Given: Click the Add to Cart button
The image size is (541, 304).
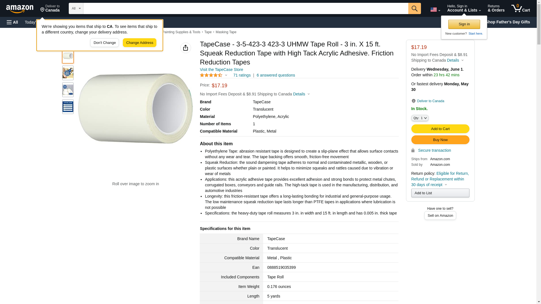Looking at the screenshot, I should (x=440, y=129).
